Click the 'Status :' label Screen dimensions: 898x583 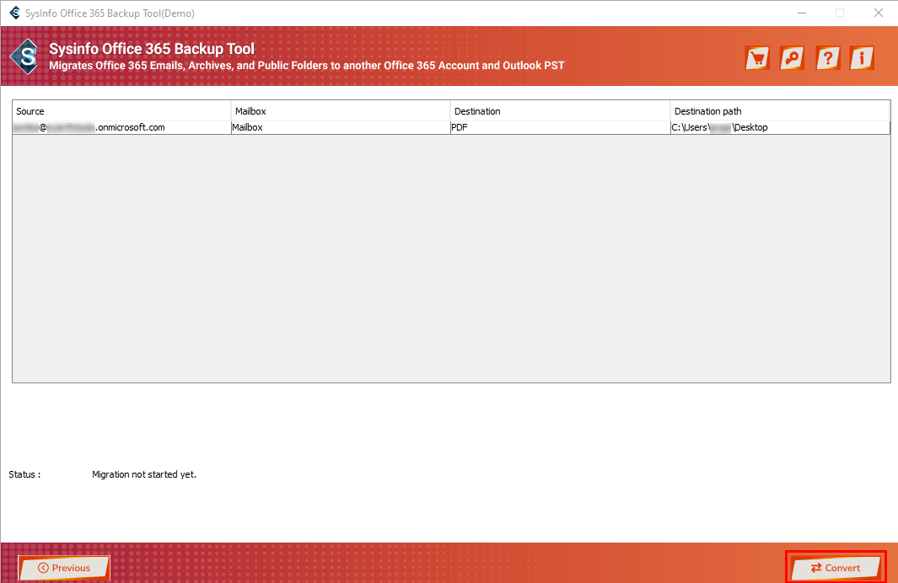point(24,474)
